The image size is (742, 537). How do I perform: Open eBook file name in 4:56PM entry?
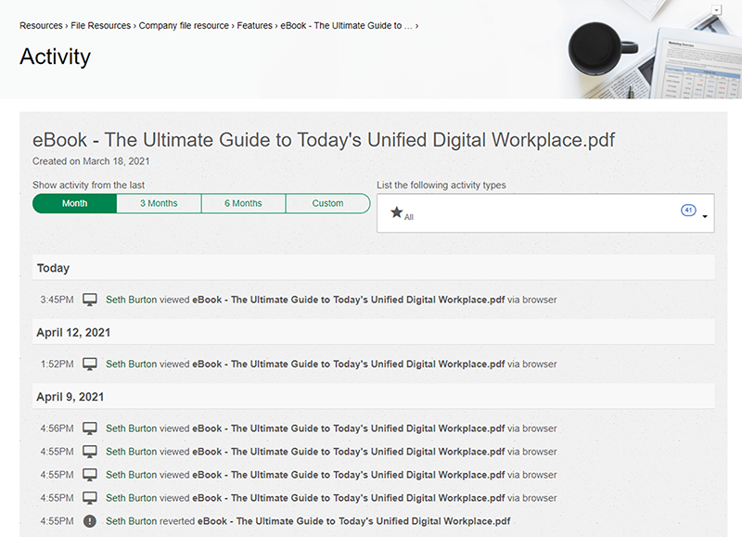[x=349, y=428]
